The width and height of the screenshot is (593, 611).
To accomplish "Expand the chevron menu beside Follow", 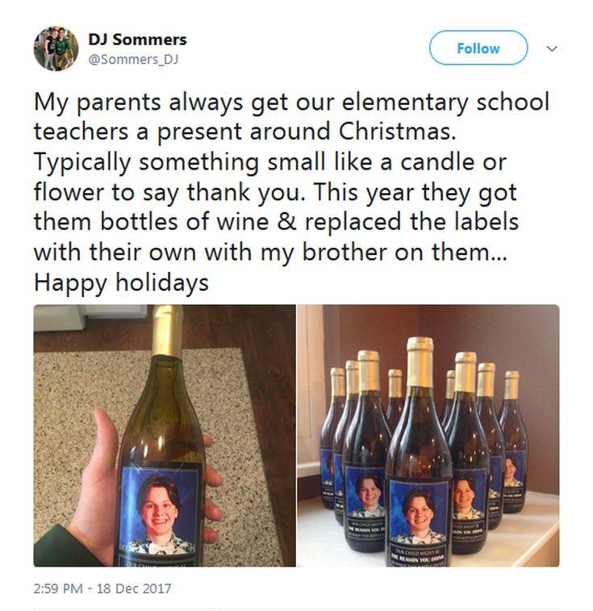I will pyautogui.click(x=552, y=48).
